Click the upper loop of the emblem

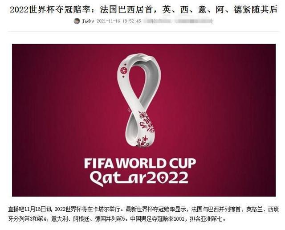[139, 76]
